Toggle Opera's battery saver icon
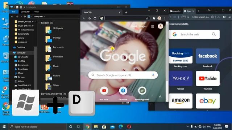Image resolution: width=232 pixels, height=130 pixels. [224, 17]
